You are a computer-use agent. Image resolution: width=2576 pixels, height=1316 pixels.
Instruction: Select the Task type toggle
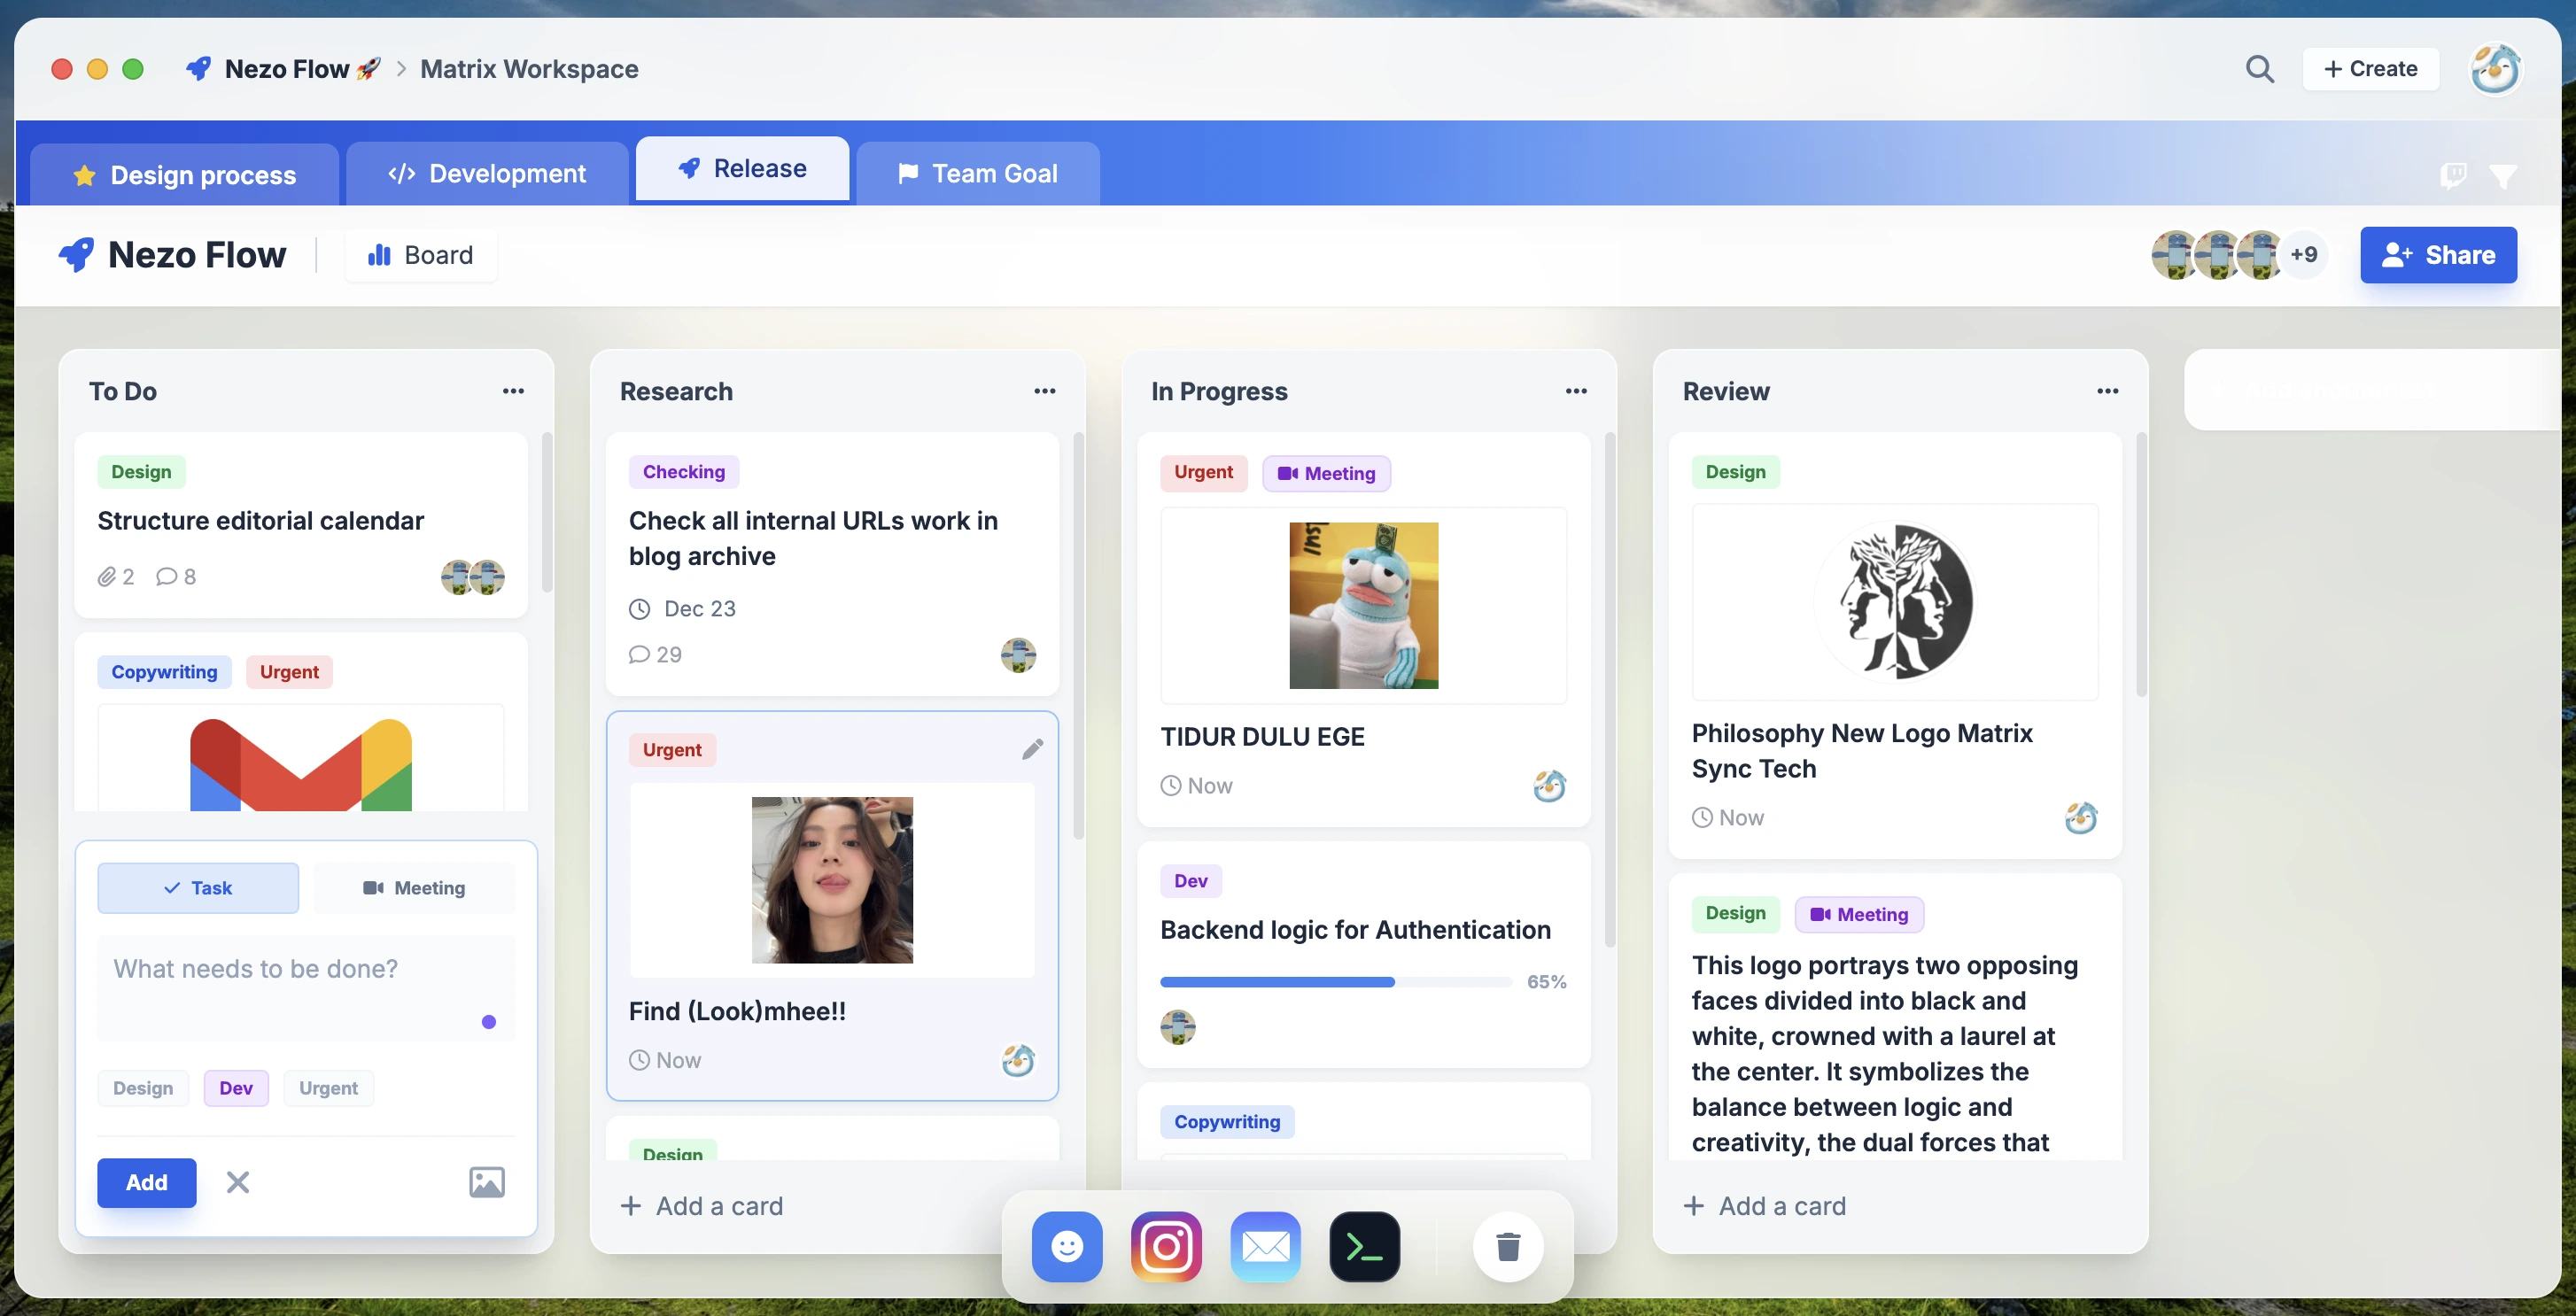[x=198, y=888]
